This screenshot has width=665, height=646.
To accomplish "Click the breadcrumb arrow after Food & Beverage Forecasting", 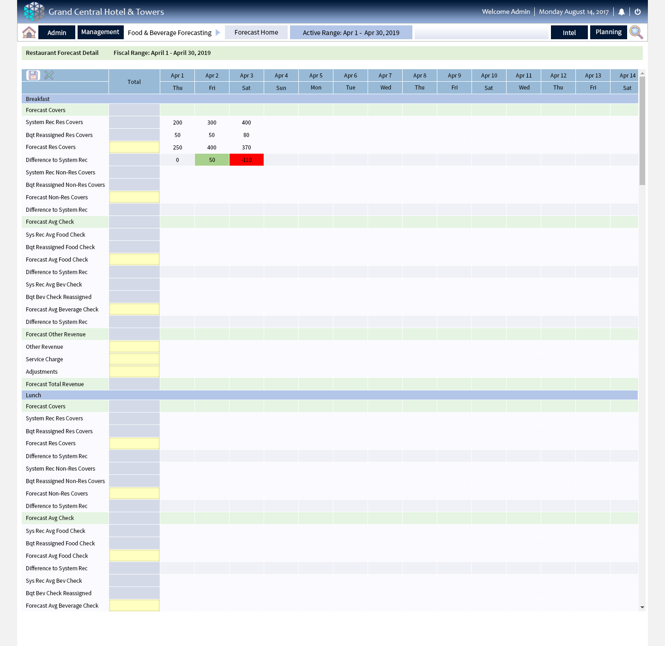I will coord(218,33).
